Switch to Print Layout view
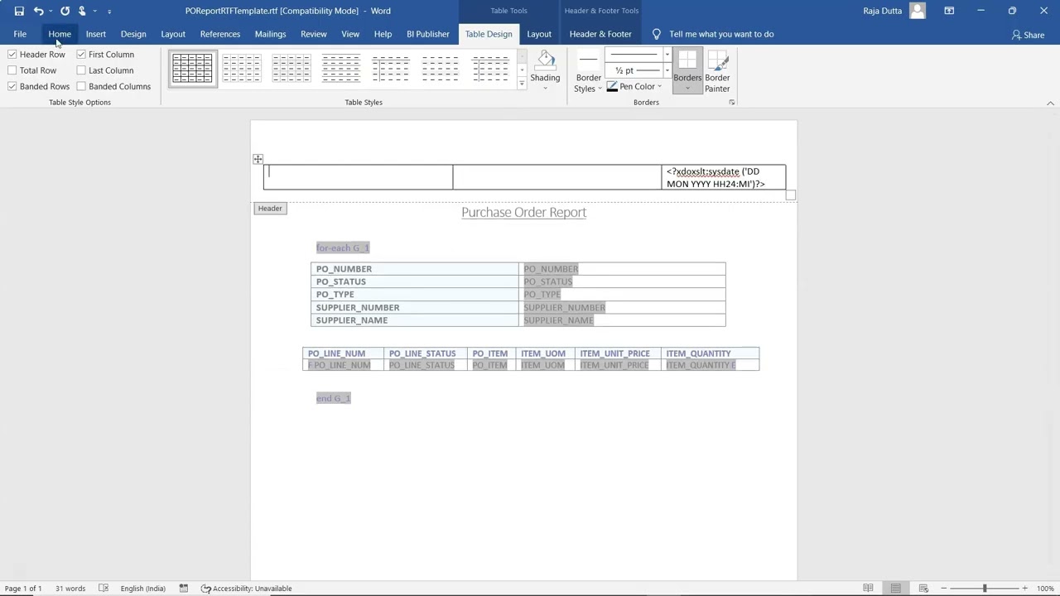This screenshot has width=1060, height=596. (x=895, y=589)
